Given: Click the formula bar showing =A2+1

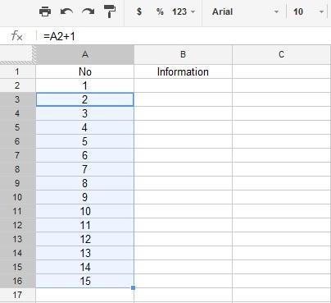Looking at the screenshot, I should tap(183, 36).
